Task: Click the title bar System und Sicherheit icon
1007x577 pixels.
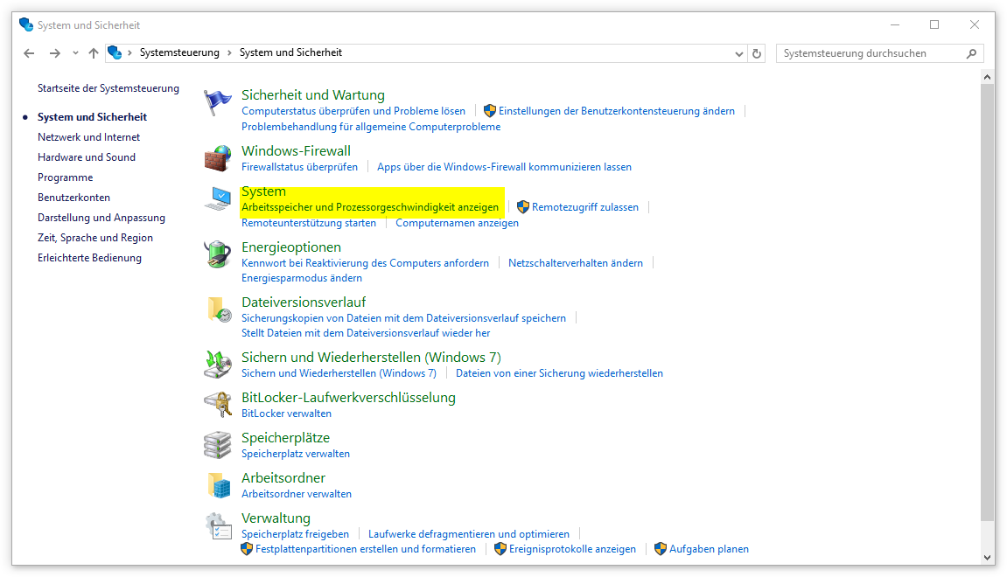Action: (25, 25)
